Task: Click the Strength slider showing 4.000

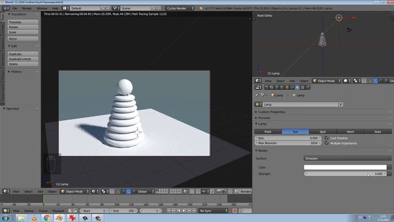Action: [345, 174]
